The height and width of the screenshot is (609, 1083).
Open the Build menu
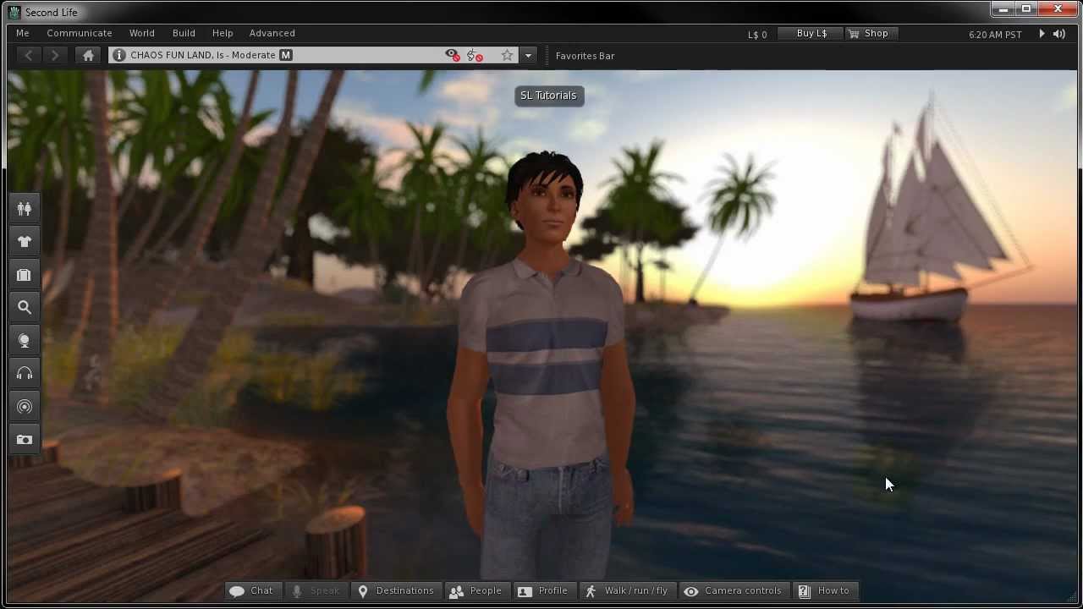click(184, 33)
